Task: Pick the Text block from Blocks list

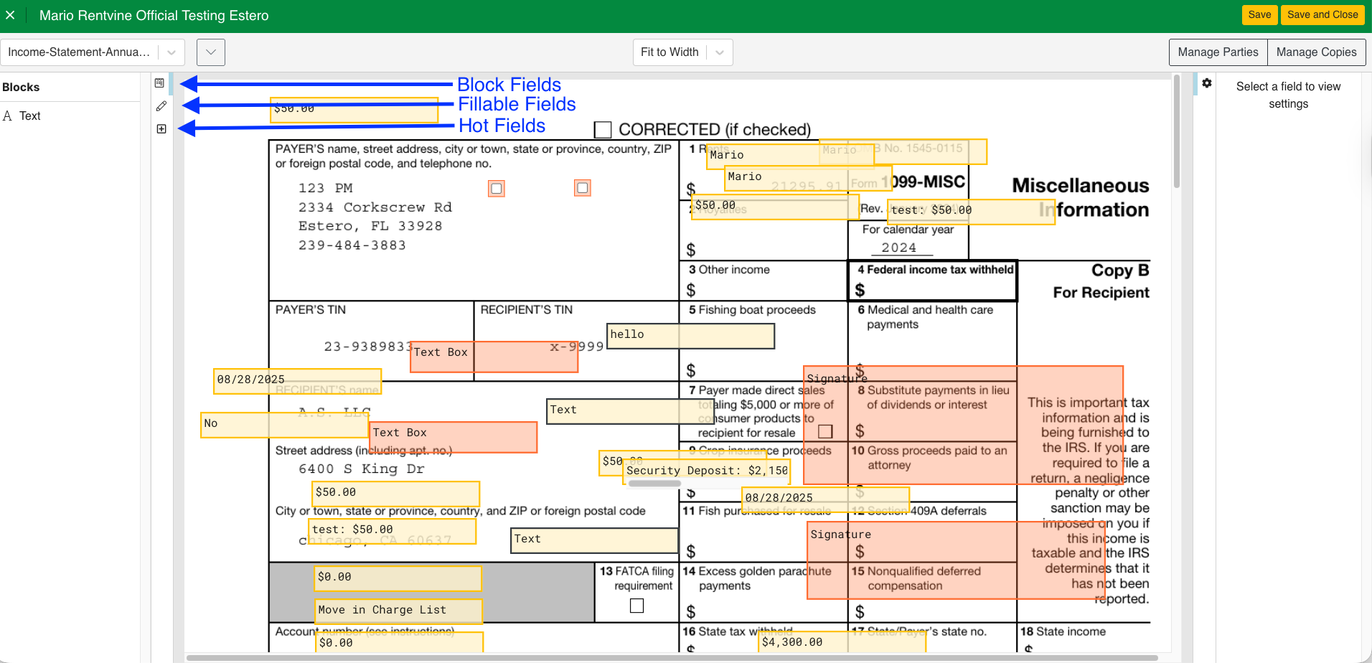Action: pos(29,116)
